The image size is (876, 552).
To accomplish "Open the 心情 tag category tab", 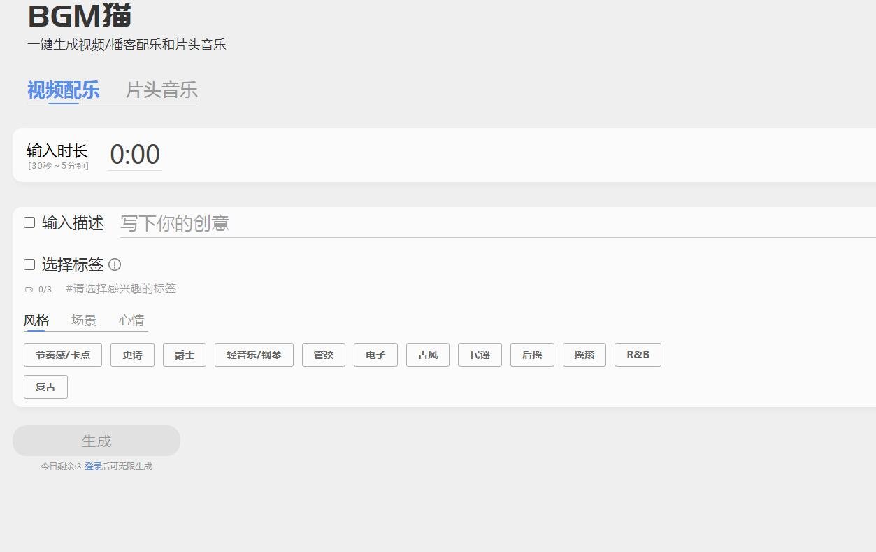I will coord(131,320).
